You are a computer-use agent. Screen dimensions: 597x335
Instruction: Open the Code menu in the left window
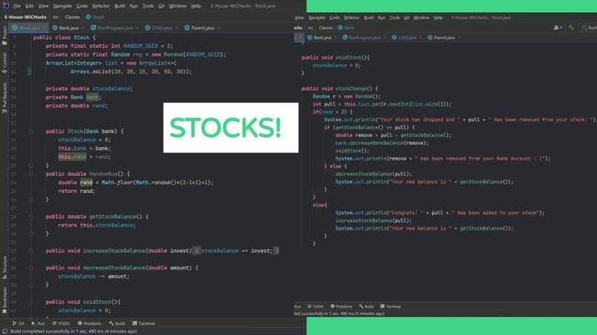(82, 6)
